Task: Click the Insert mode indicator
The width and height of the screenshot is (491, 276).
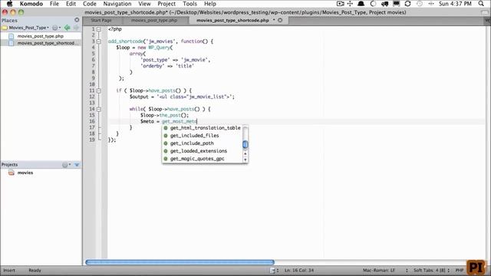Action: point(9,271)
